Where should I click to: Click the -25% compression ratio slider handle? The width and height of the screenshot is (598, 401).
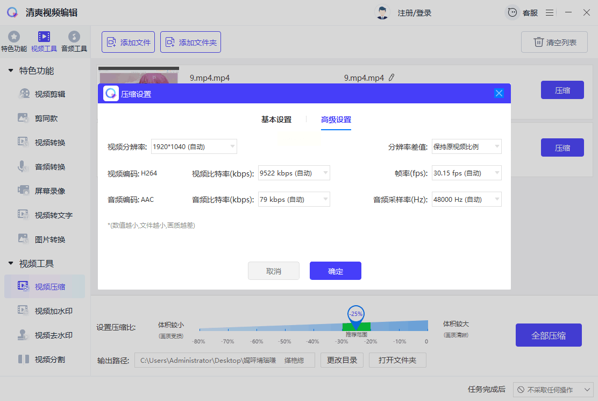pyautogui.click(x=355, y=315)
